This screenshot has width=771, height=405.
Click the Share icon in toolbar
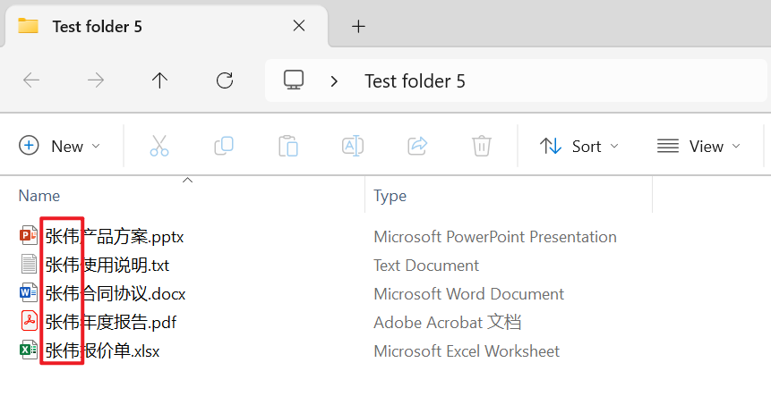tap(416, 146)
